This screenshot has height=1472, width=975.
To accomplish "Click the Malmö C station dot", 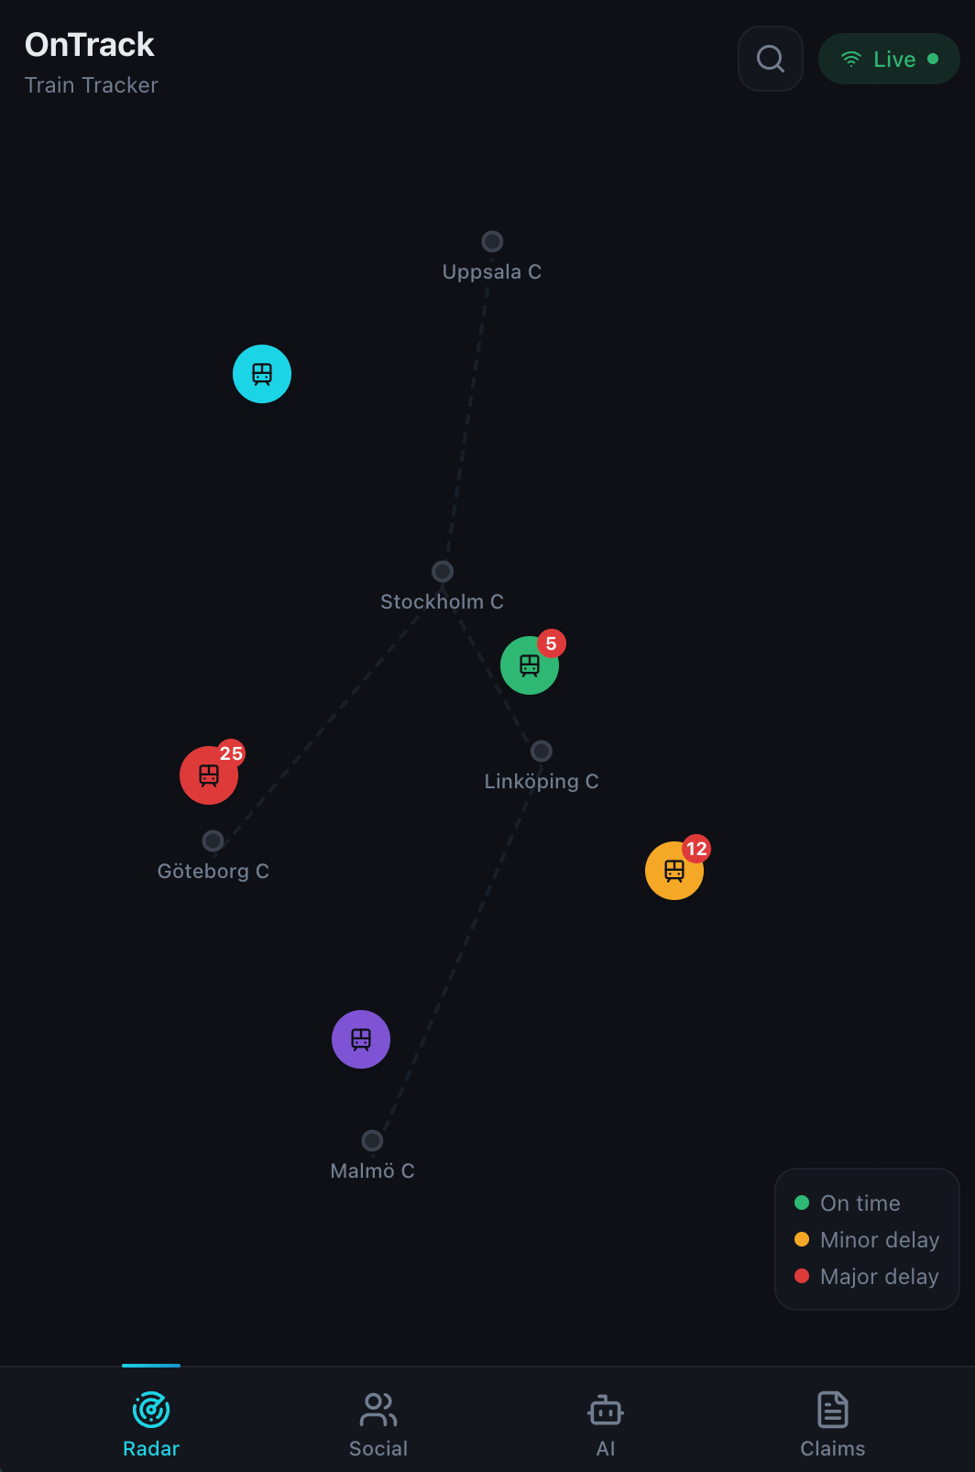I will [x=372, y=1140].
